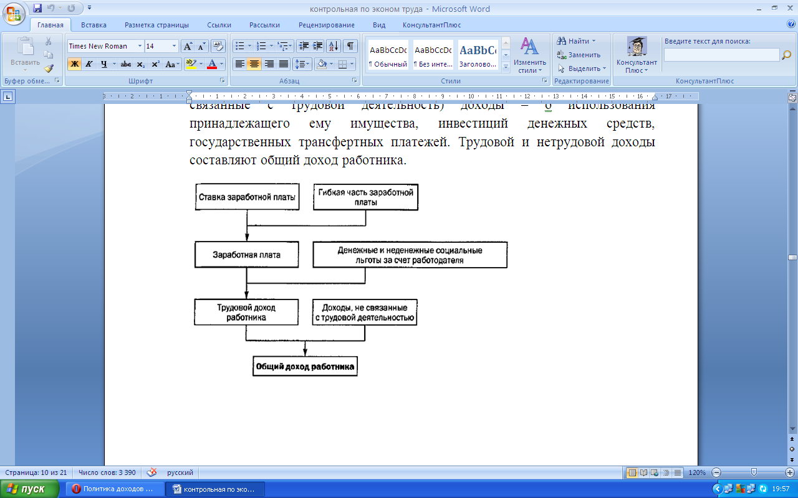The image size is (798, 498).
Task: Clear formatting with the eraser icon
Action: (218, 46)
